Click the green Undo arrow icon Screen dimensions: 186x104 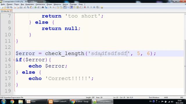[x=35, y=7]
